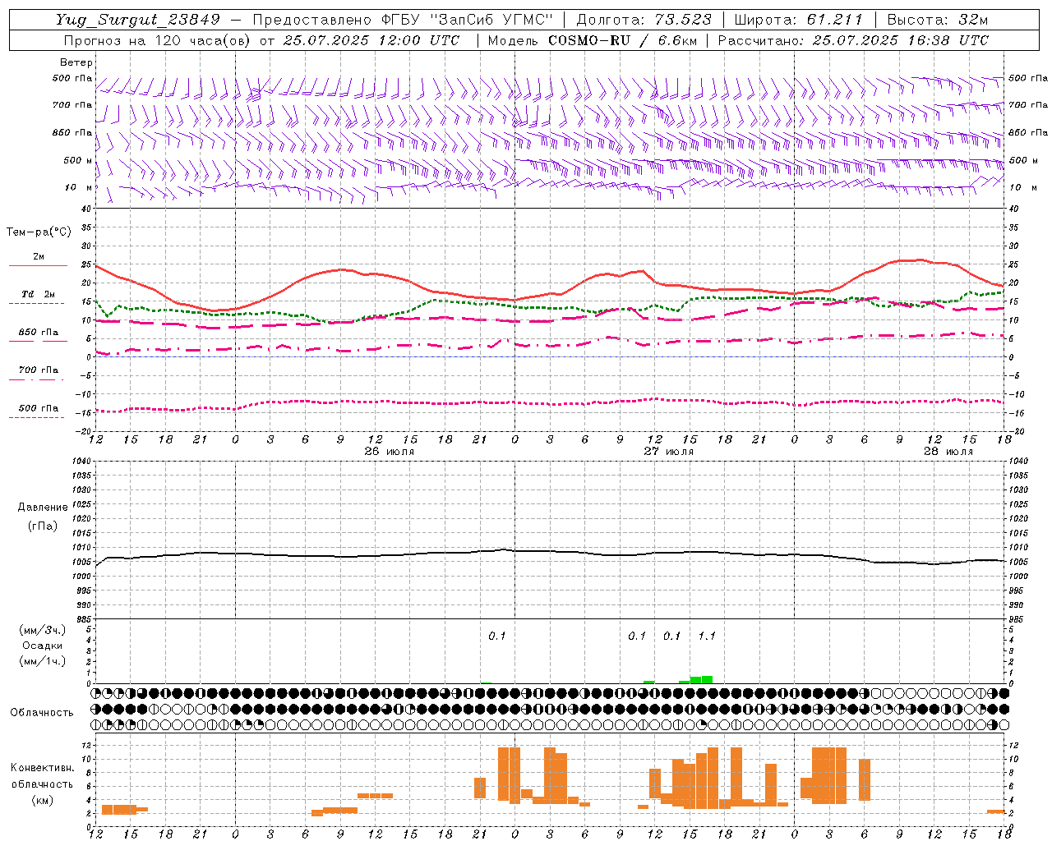This screenshot has height=841, width=1052.
Task: Click the Широта: 61.211 header field
Action: [x=798, y=20]
